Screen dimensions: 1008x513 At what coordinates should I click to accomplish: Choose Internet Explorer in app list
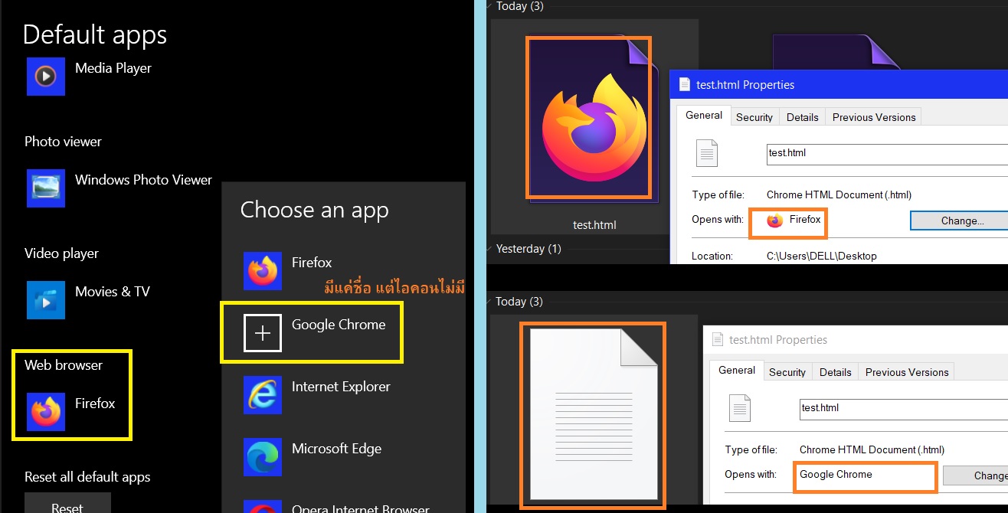(341, 387)
